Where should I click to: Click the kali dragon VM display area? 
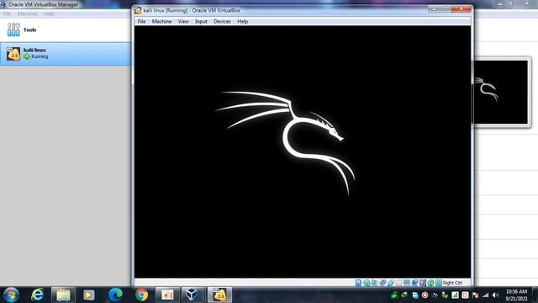coord(303,151)
